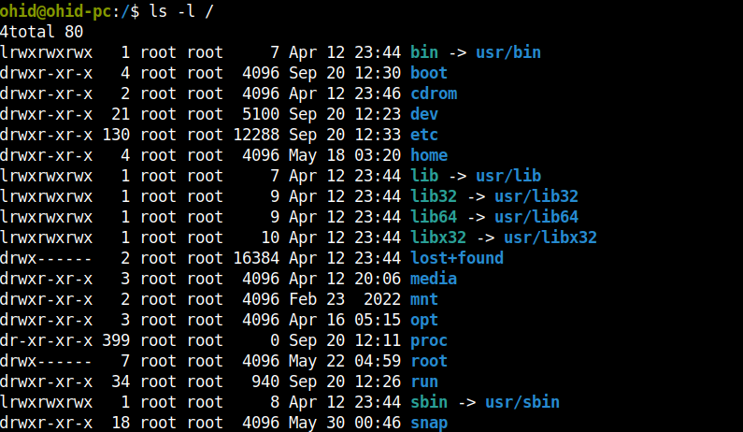This screenshot has width=743, height=432.
Task: Click the cdrom directory name
Action: (x=434, y=94)
